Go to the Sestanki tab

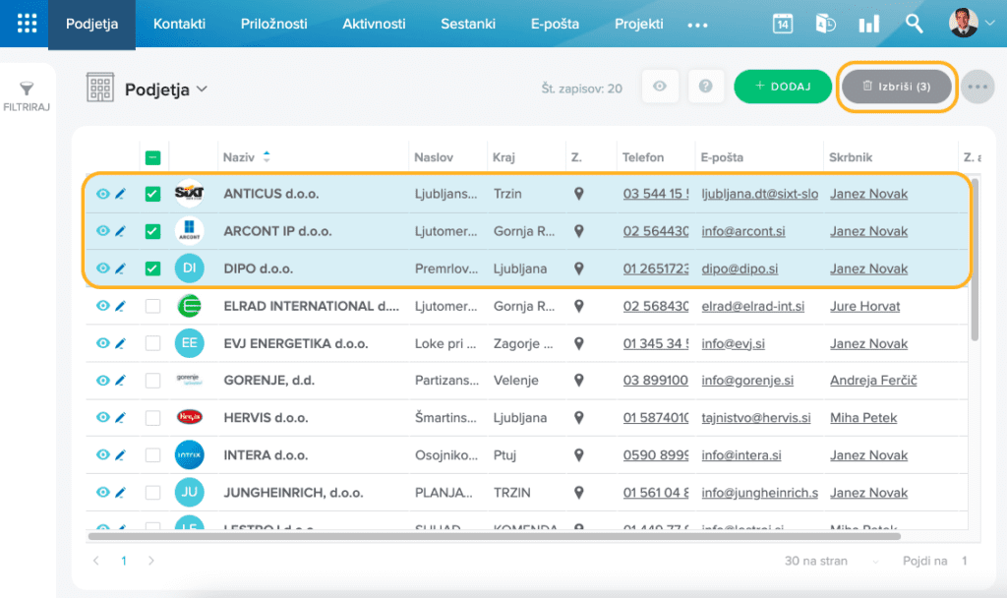pyautogui.click(x=468, y=24)
